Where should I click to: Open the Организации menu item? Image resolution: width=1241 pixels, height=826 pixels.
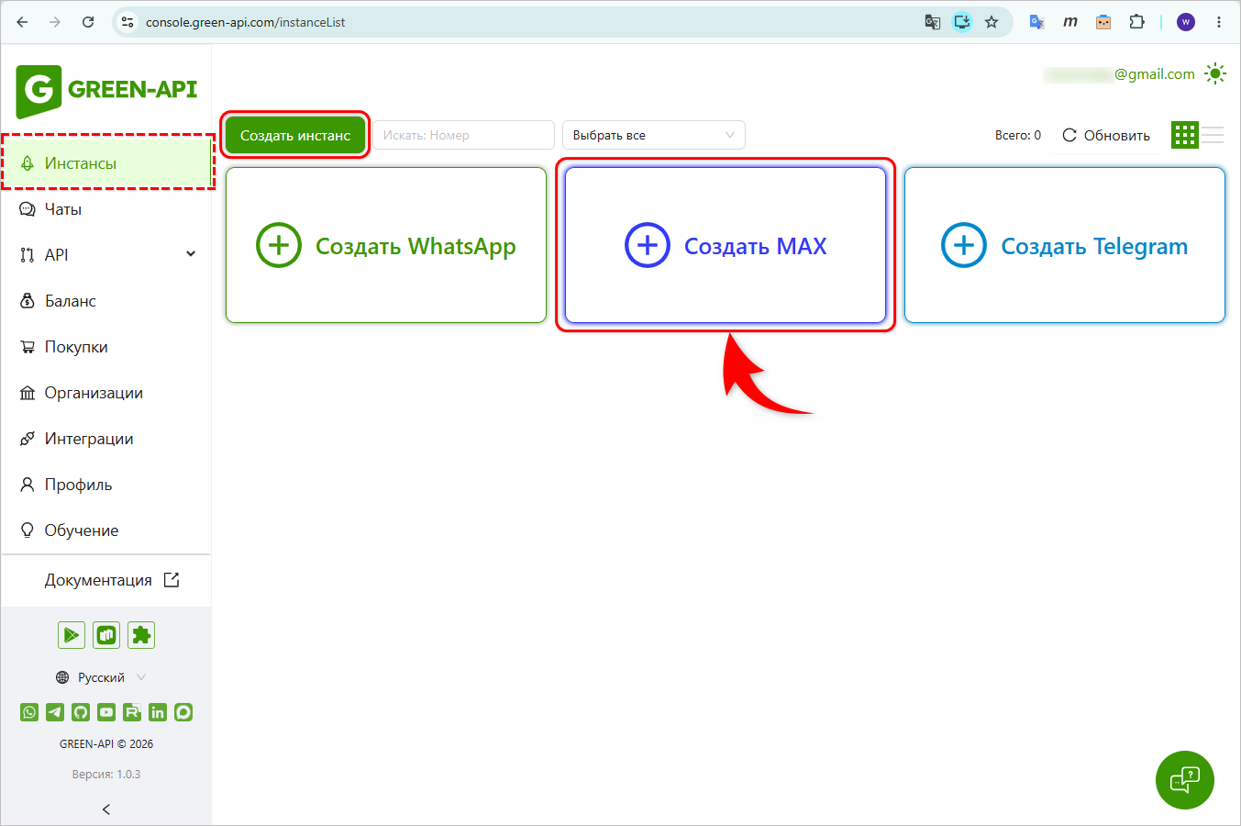[x=107, y=393]
